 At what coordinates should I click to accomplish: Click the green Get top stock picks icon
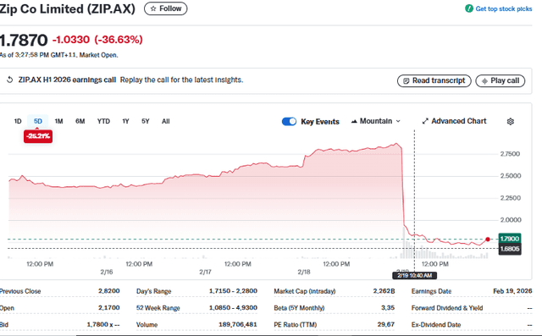pos(468,8)
